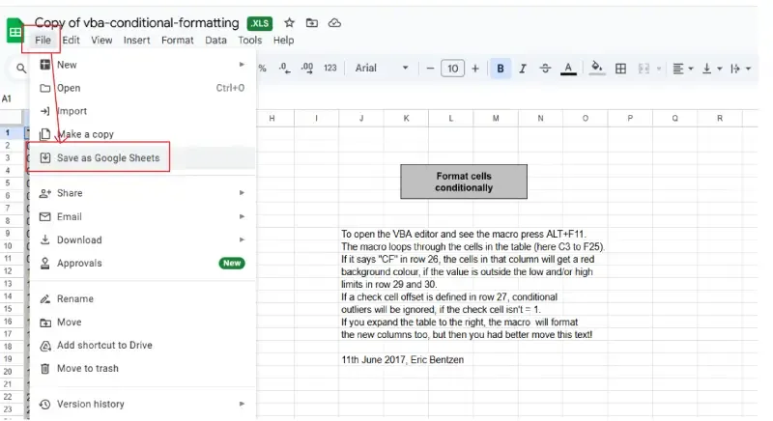
Task: Click cell text starting 'To open the VBA editor'
Action: (x=464, y=234)
